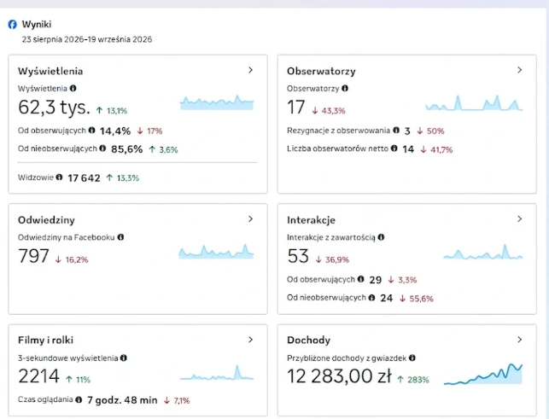Viewport: 549px width, 419px height.
Task: Click the Wyświetlenia sparkline chart
Action: click(x=217, y=102)
